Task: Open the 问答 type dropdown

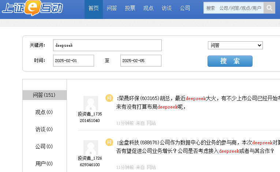Action: (235, 45)
